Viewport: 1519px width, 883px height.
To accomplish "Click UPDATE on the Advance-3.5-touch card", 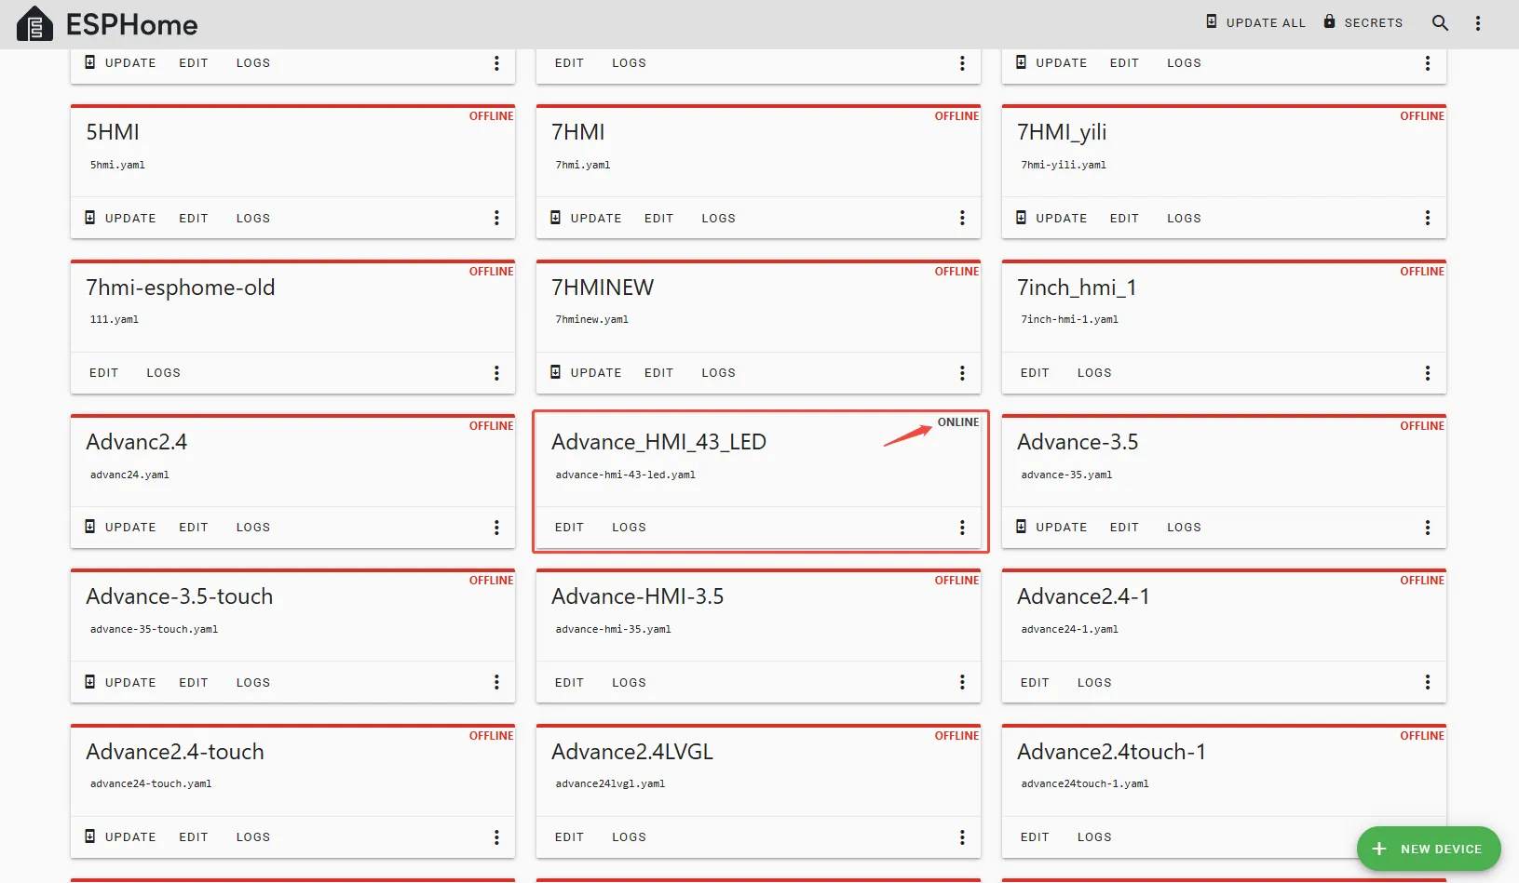I will coord(120,682).
